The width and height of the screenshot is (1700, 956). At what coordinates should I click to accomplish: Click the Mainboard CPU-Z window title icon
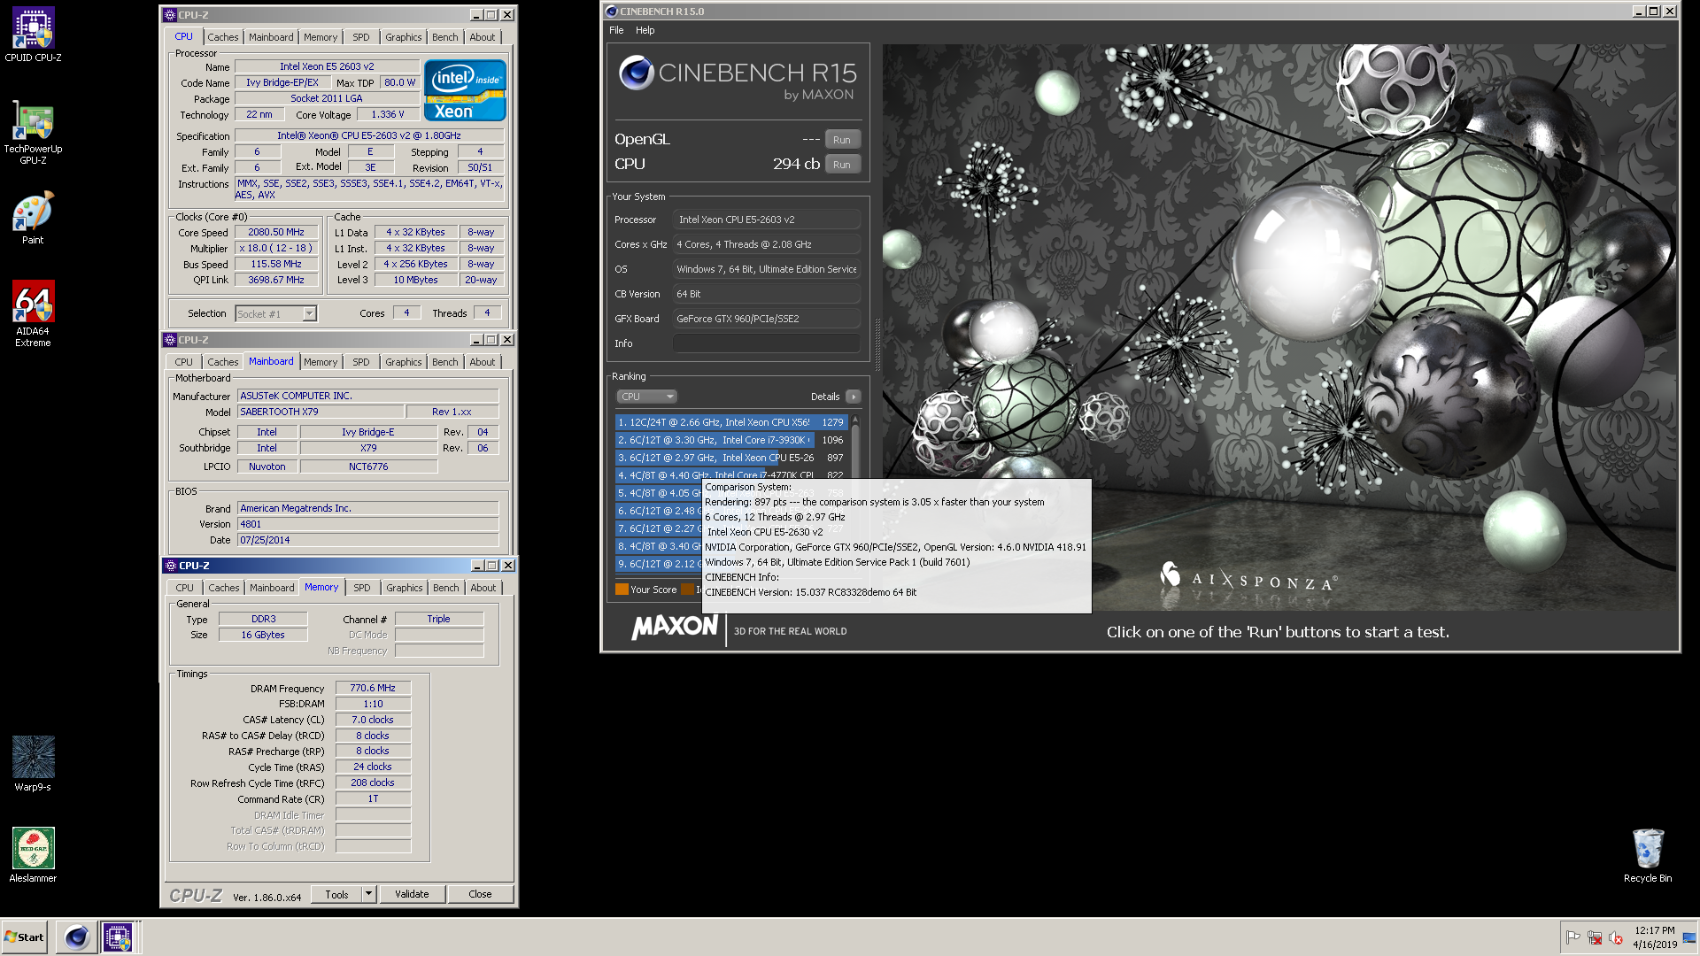click(170, 340)
